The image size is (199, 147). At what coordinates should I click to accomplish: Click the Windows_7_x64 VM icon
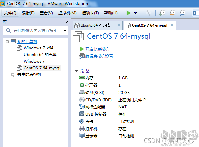19,48
